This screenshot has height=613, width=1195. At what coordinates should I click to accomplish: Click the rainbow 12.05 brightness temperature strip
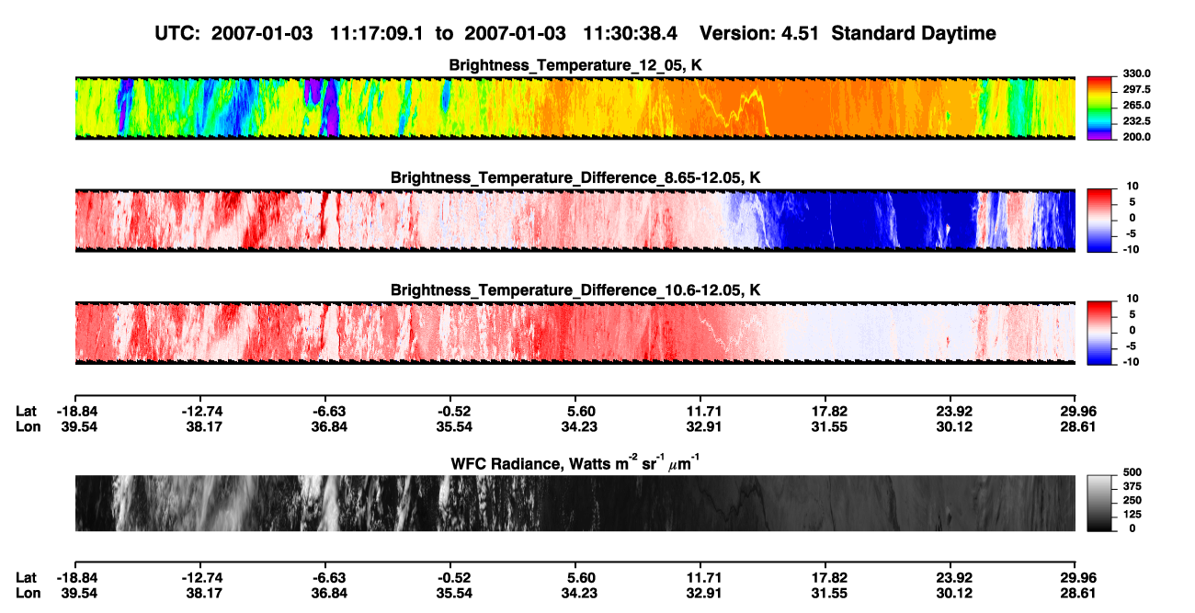575,108
